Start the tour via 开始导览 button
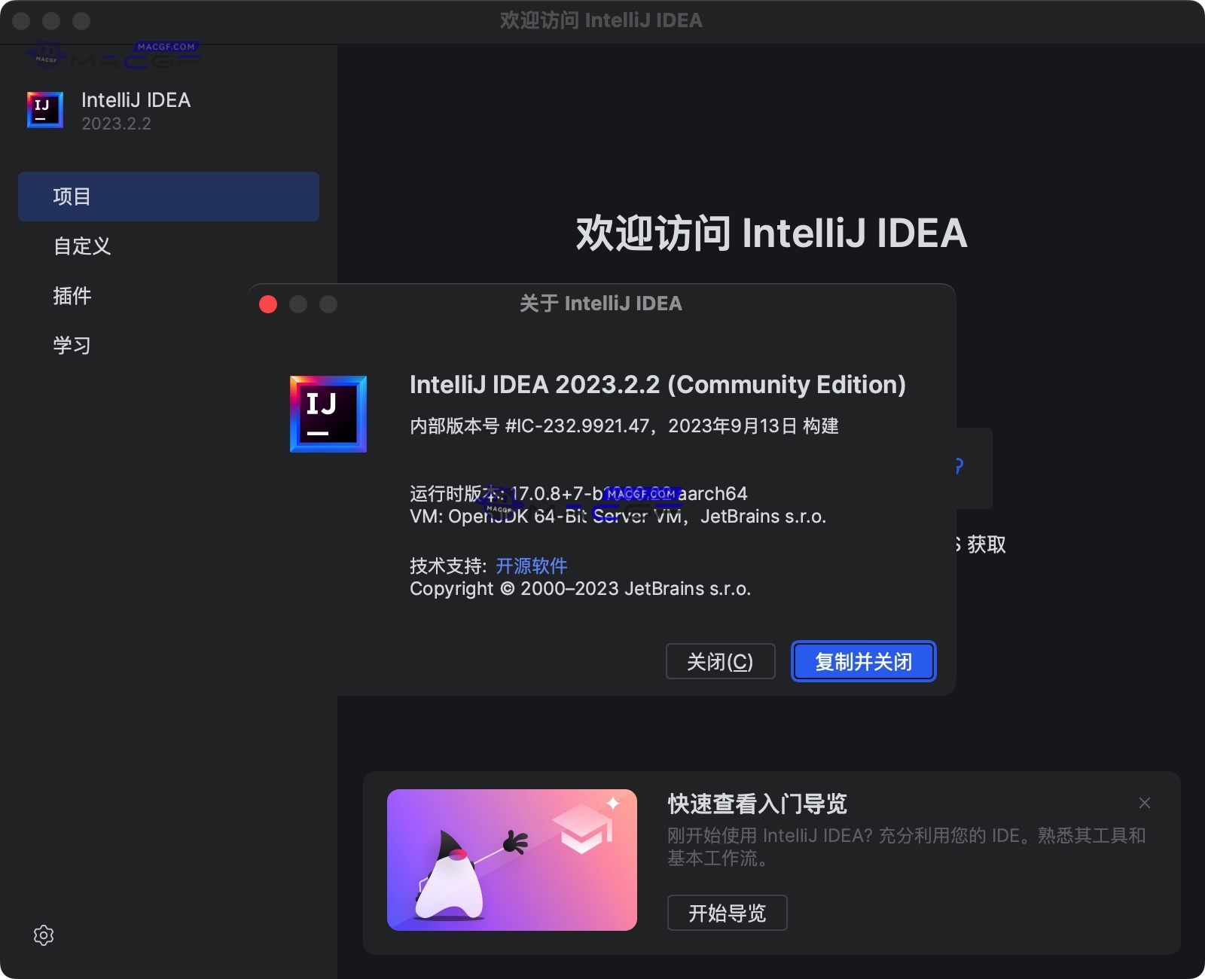The height and width of the screenshot is (979, 1205). click(x=726, y=913)
